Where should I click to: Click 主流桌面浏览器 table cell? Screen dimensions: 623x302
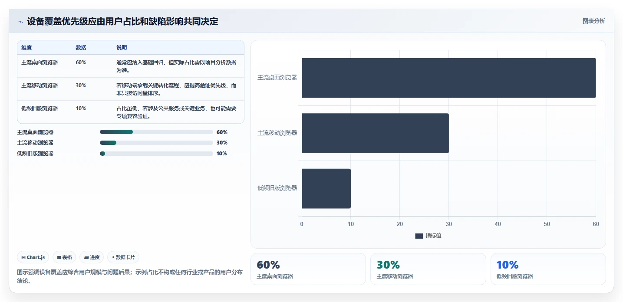[40, 62]
